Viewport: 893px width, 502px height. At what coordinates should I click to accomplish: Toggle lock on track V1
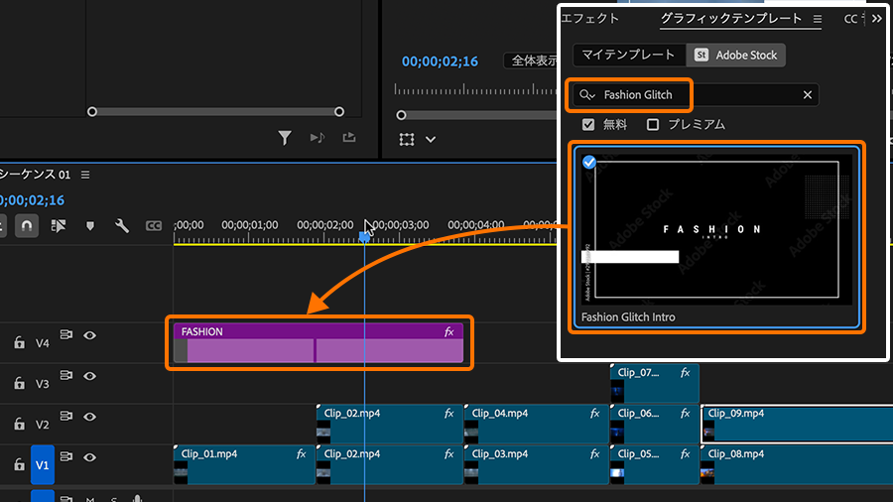point(20,464)
